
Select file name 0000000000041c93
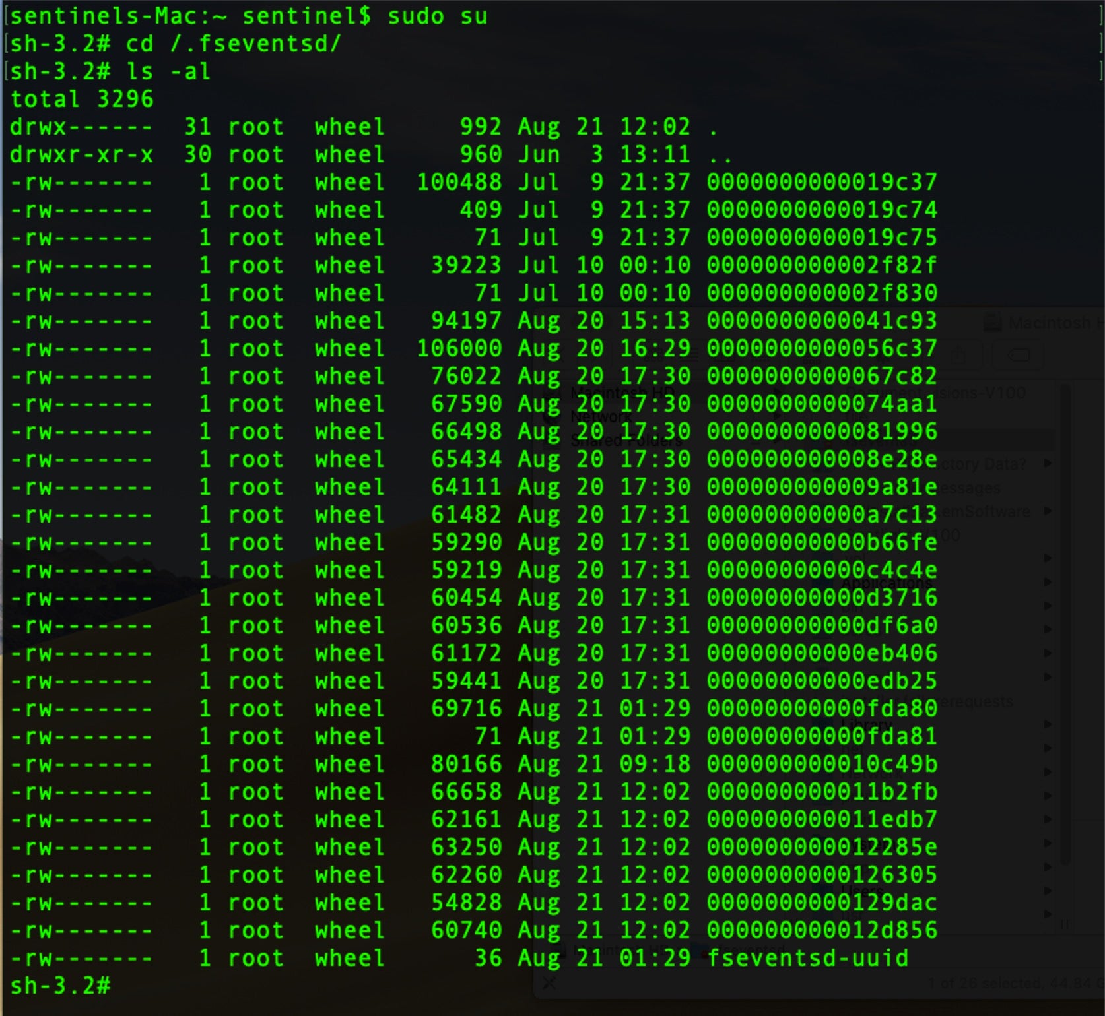tap(822, 321)
